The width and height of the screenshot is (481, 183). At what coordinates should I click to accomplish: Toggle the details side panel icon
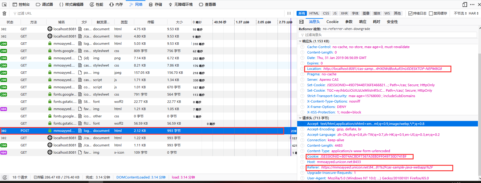[x=301, y=22]
